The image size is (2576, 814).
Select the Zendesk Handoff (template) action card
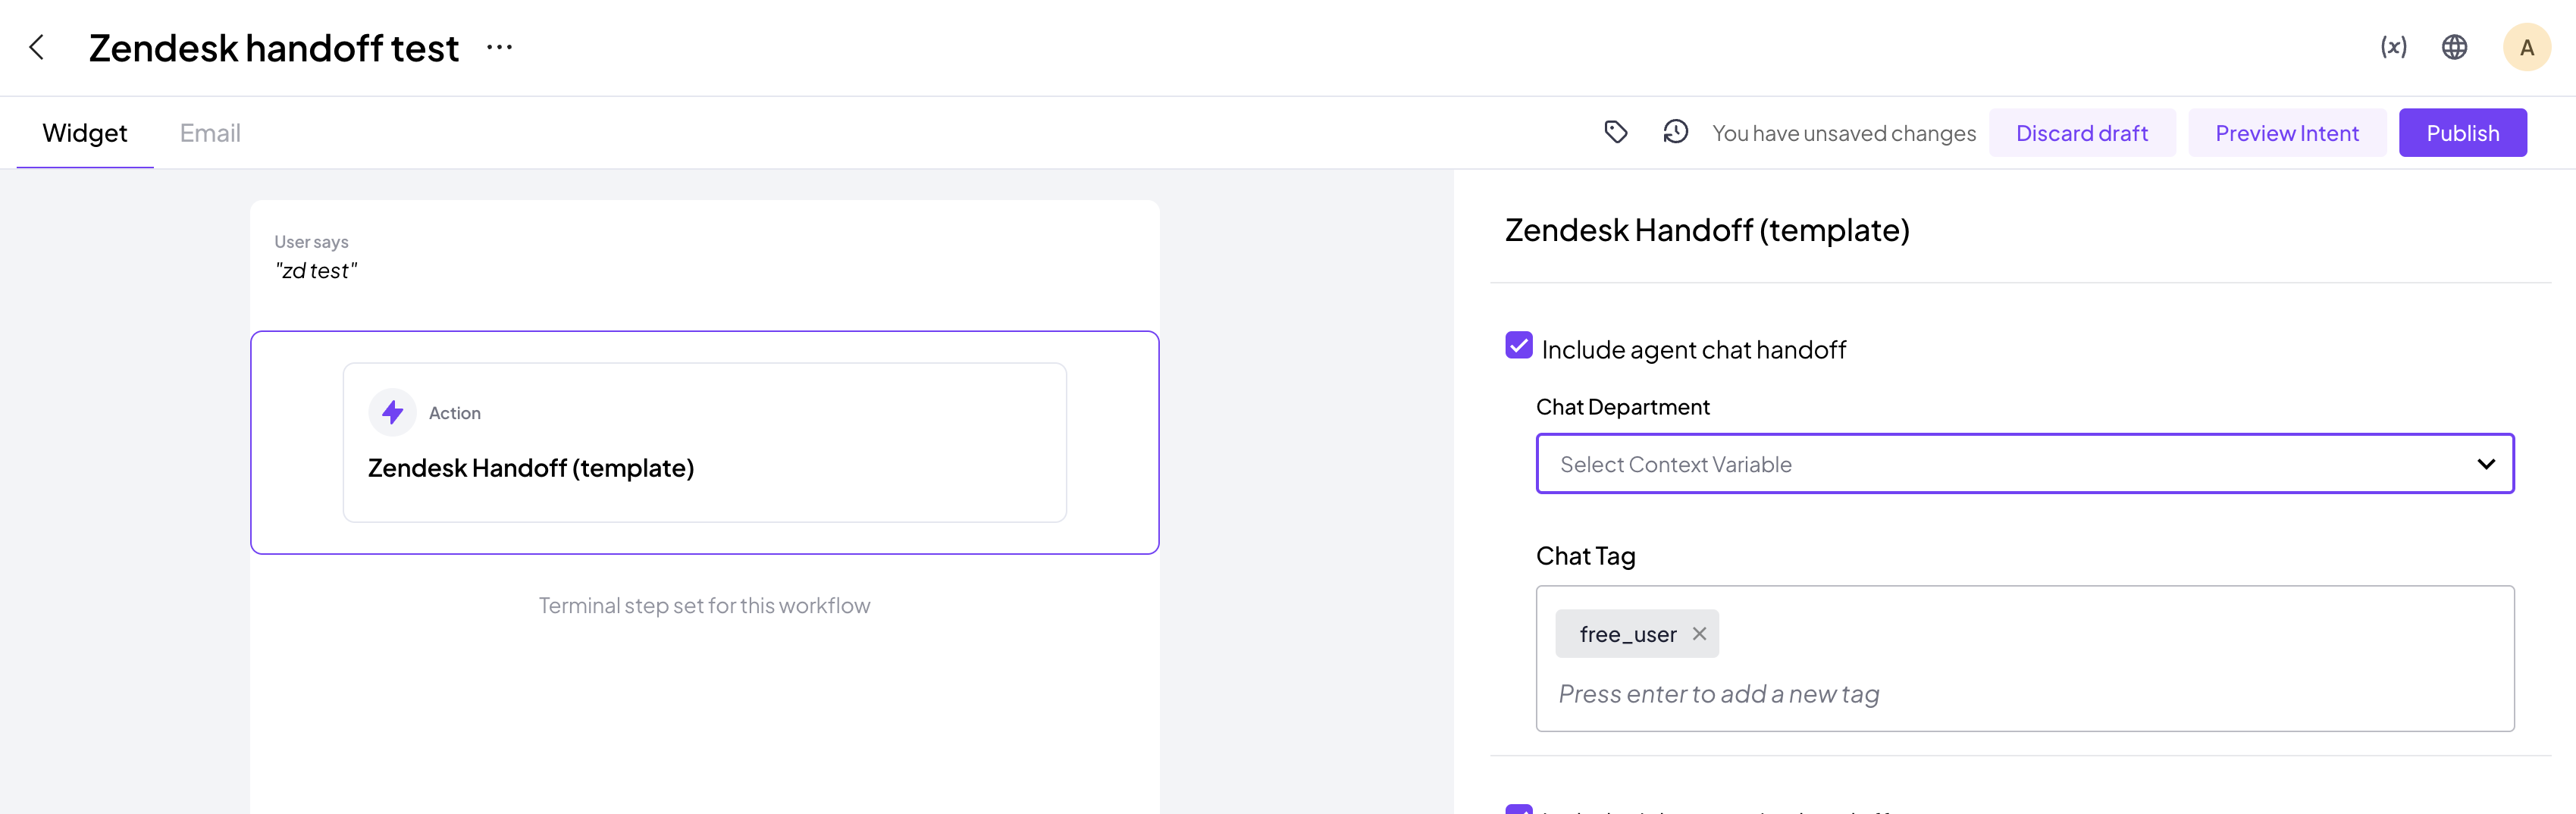coord(704,442)
